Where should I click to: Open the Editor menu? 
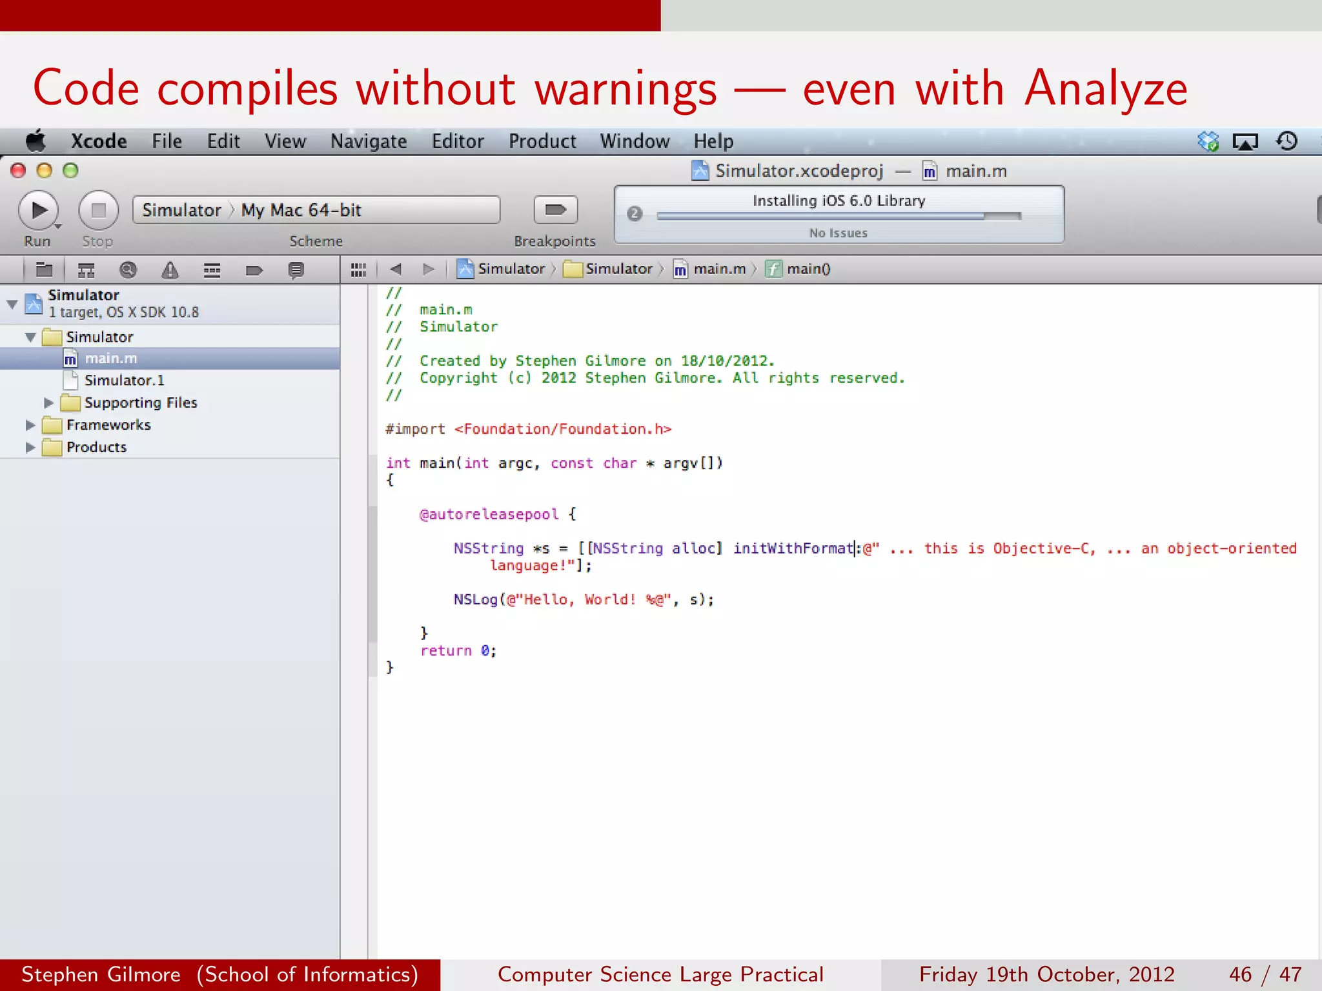pyautogui.click(x=458, y=141)
